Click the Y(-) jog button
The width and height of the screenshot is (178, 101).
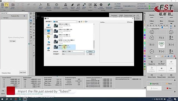[x=161, y=38]
